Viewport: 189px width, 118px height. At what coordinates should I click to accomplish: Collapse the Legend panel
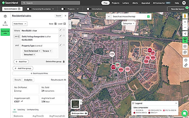(176, 103)
